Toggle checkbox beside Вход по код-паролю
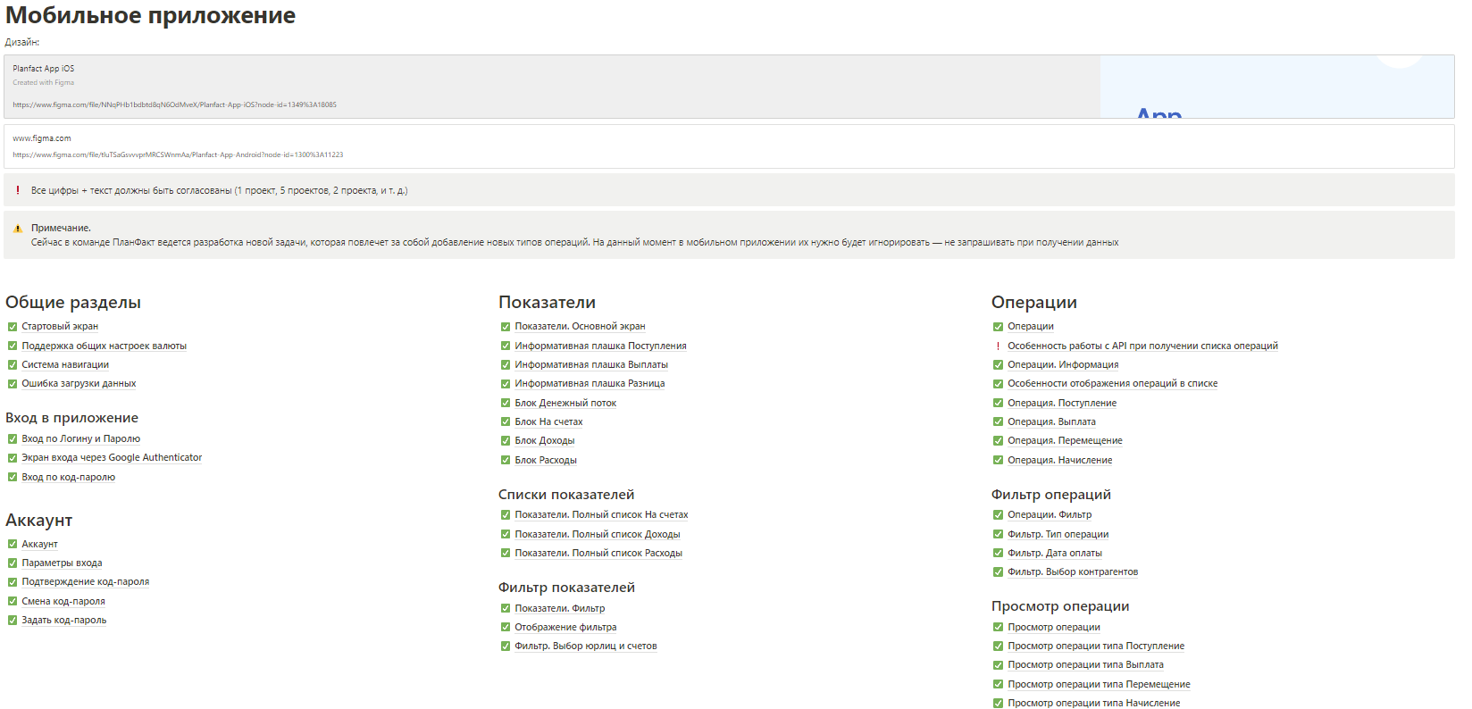The width and height of the screenshot is (1472, 709). pos(13,478)
